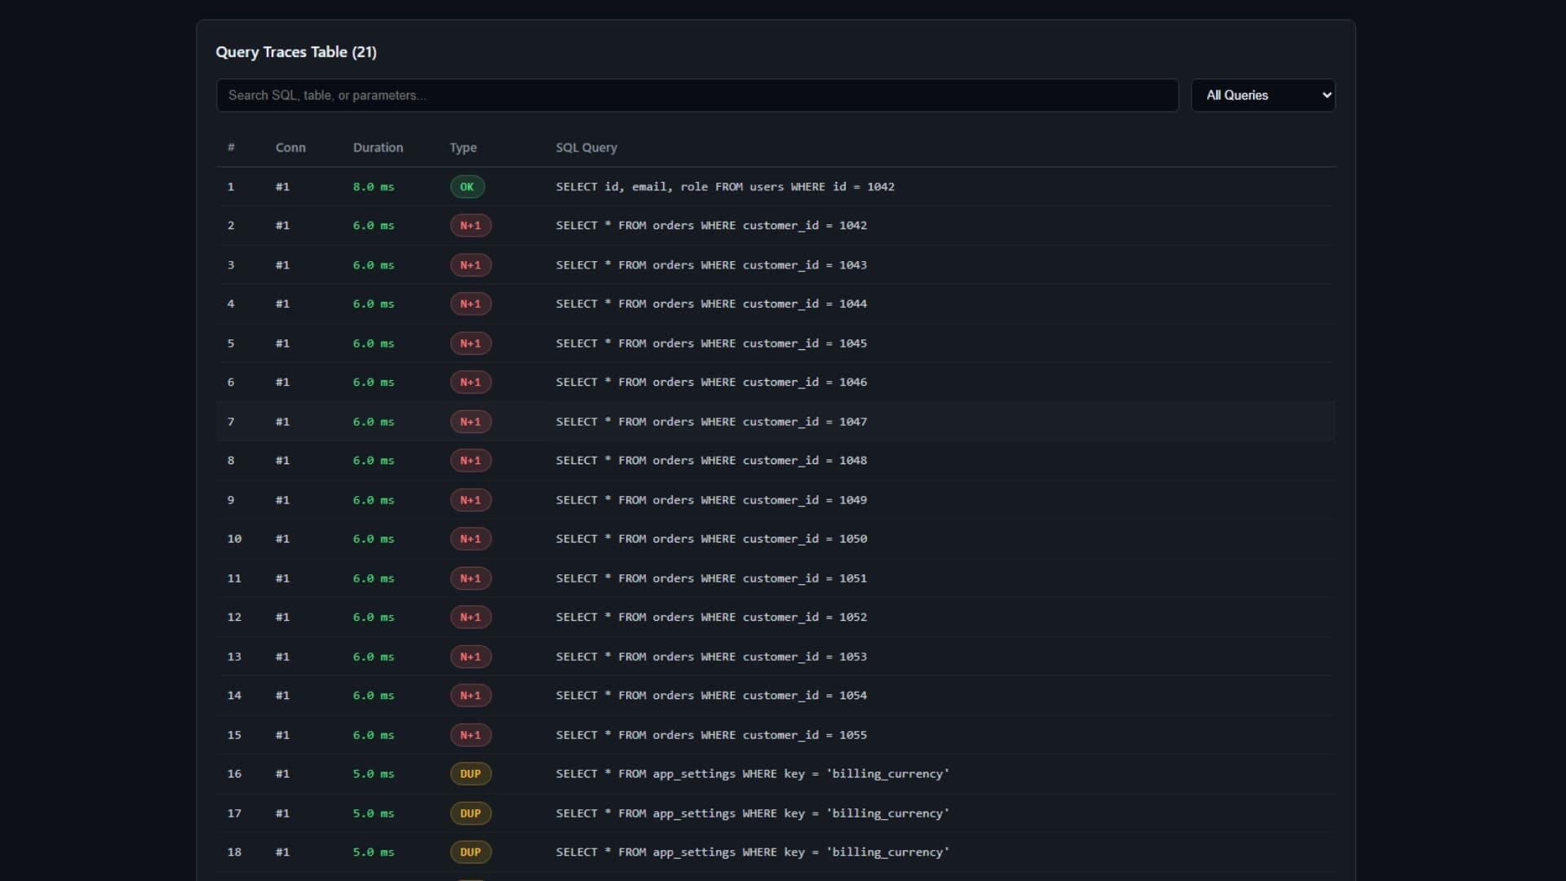The height and width of the screenshot is (881, 1566).
Task: Click the Duration column header
Action: (x=378, y=148)
